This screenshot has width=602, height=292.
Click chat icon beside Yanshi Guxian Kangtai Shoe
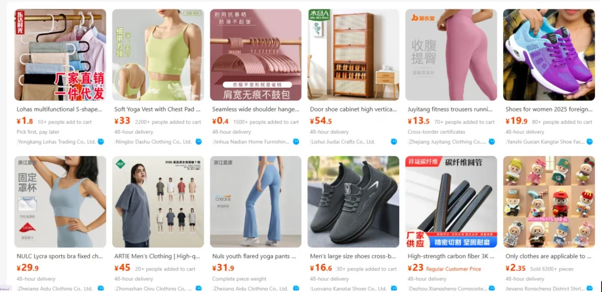click(x=590, y=141)
